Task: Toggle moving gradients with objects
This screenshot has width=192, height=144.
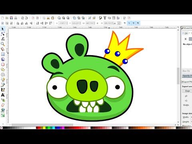Action: coord(134,23)
